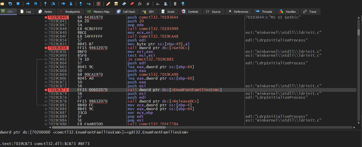Open the Memory Map tab

pyautogui.click(x=100, y=12)
